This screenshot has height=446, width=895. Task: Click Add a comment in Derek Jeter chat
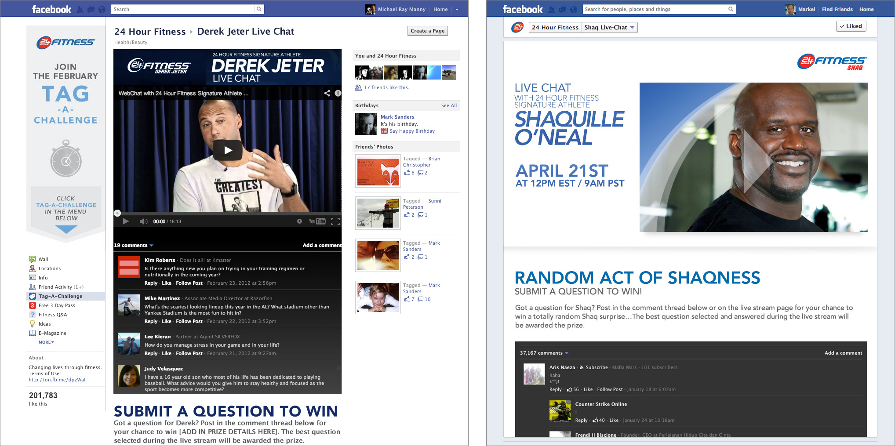[x=322, y=245]
